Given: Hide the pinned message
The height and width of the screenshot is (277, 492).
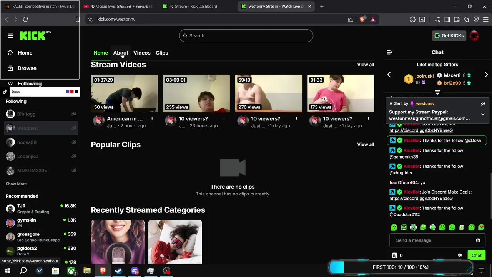Looking at the screenshot, I should pyautogui.click(x=483, y=104).
